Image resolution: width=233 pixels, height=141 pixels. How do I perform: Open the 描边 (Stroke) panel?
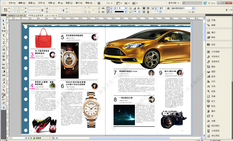pyautogui.click(x=211, y=33)
